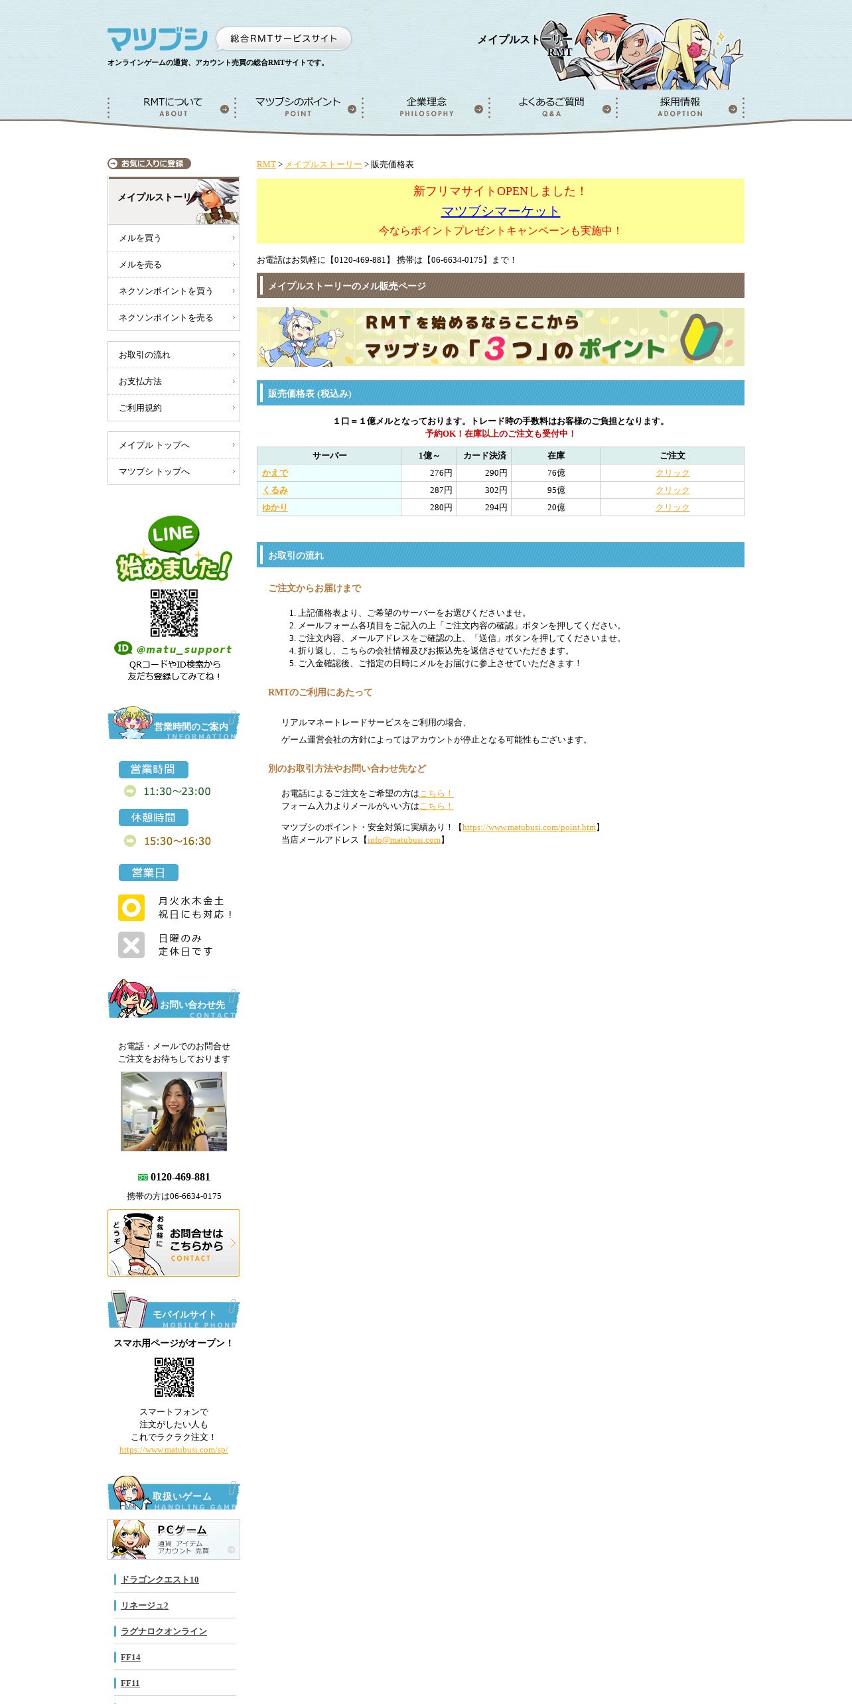
Task: Click arrow icon next to RMTについて
Action: [224, 109]
